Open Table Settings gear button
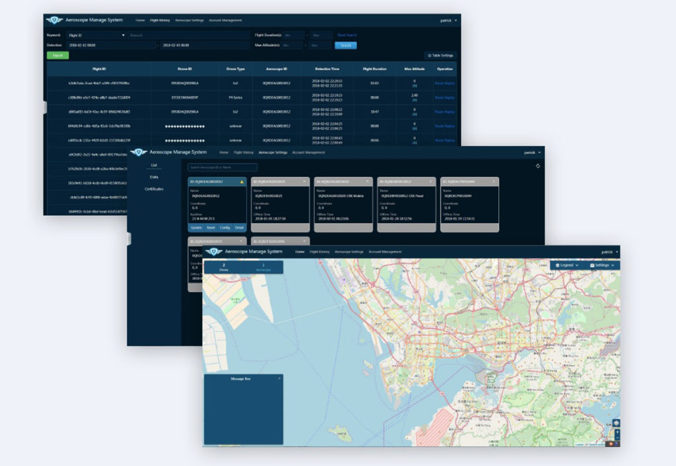This screenshot has height=466, width=676. [x=440, y=55]
